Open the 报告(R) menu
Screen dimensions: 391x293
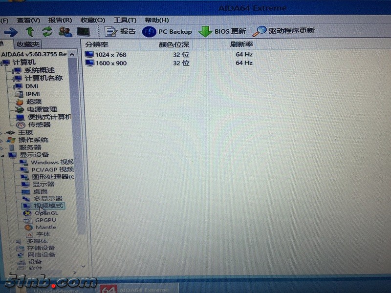click(60, 20)
